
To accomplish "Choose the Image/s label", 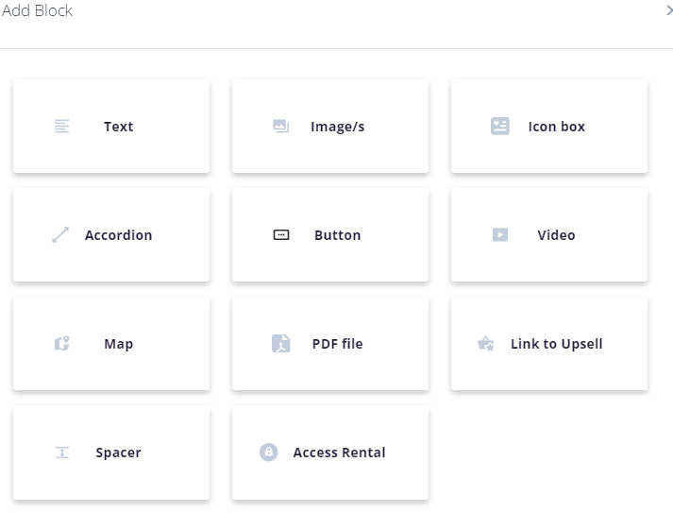I will click(x=337, y=127).
